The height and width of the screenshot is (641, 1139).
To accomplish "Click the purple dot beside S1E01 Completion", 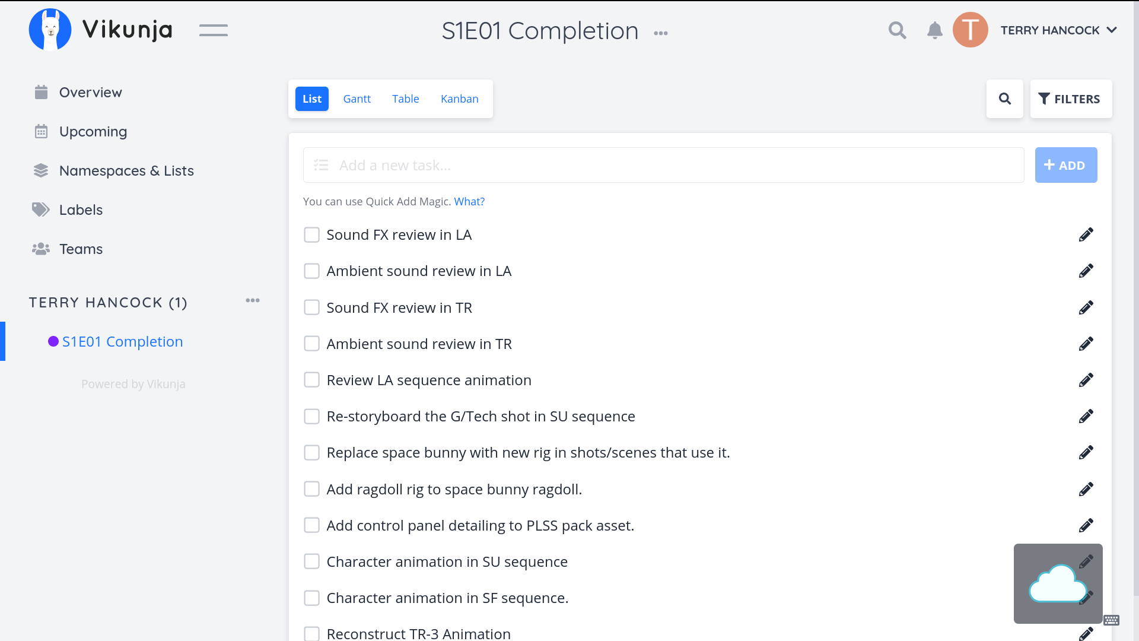I will coord(53,342).
